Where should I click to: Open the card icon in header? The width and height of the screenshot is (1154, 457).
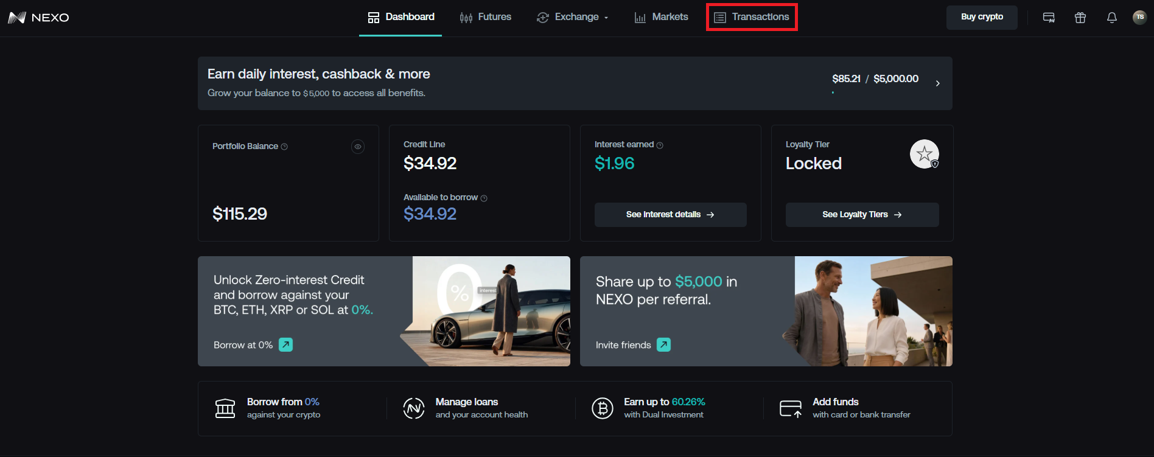tap(1049, 18)
